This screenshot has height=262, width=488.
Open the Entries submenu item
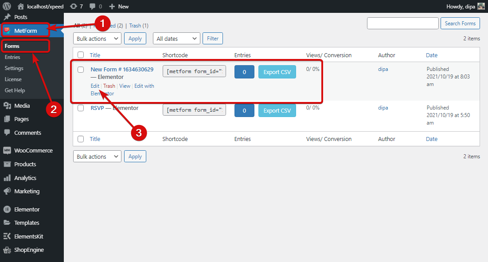pos(12,57)
